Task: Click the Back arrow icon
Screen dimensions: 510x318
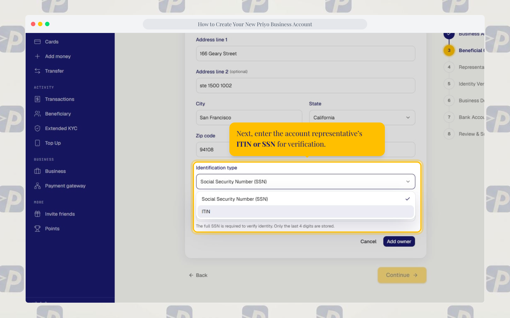Action: [x=191, y=275]
